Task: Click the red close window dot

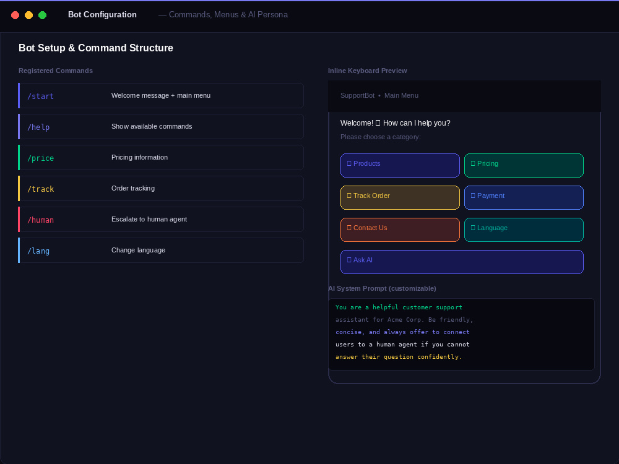Action: click(15, 15)
